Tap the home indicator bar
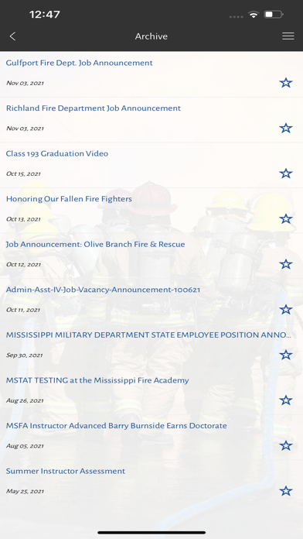This screenshot has width=303, height=539. coord(151,533)
